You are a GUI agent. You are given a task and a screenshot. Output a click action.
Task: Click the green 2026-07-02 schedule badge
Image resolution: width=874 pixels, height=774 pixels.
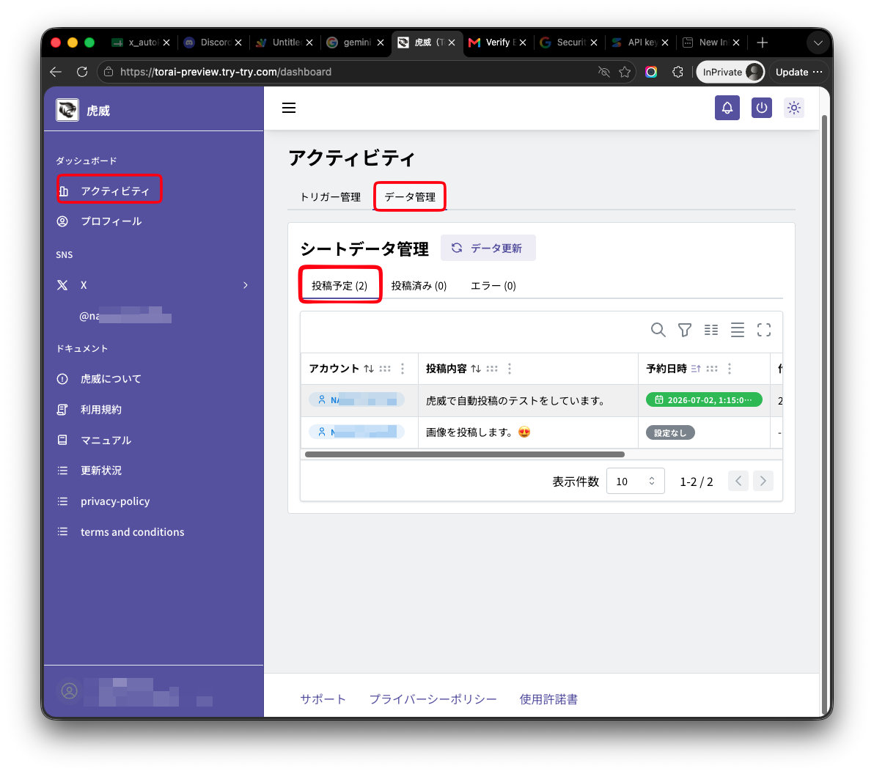click(x=703, y=400)
